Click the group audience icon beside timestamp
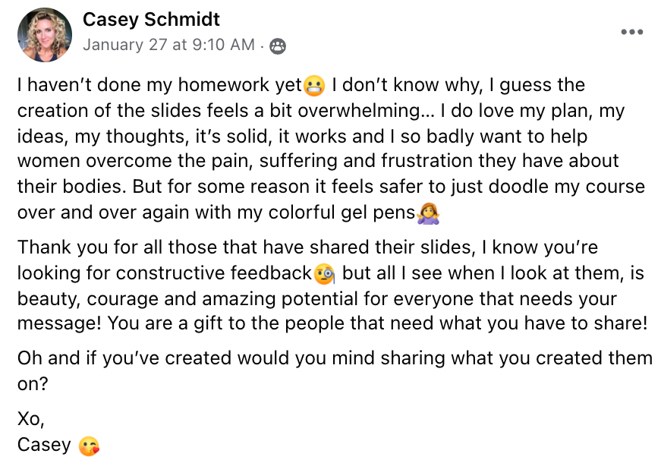This screenshot has width=661, height=460. click(x=278, y=46)
